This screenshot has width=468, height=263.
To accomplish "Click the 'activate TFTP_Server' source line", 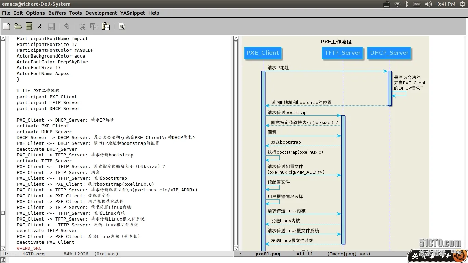I will 44,161.
